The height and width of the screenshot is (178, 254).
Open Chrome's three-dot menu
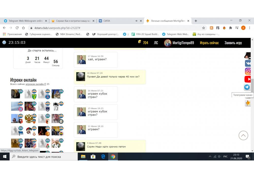point(249,28)
